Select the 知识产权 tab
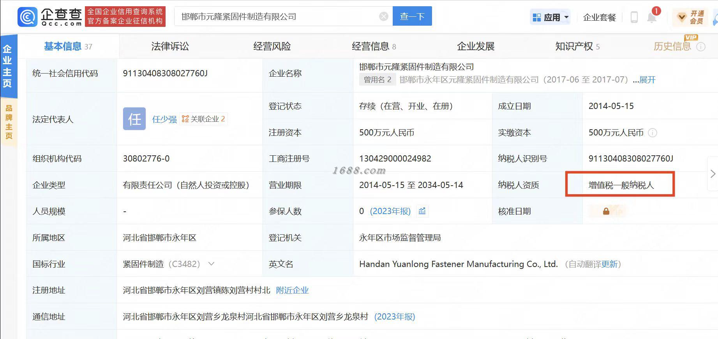This screenshot has height=339, width=718. pos(577,46)
